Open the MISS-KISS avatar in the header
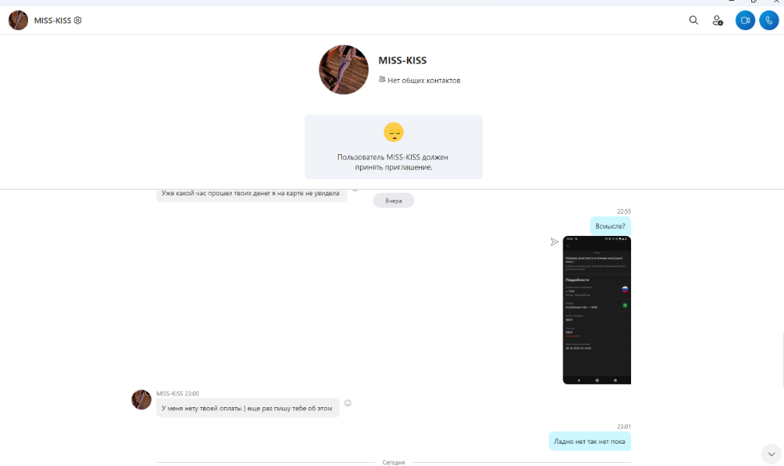The height and width of the screenshot is (466, 784). [19, 20]
